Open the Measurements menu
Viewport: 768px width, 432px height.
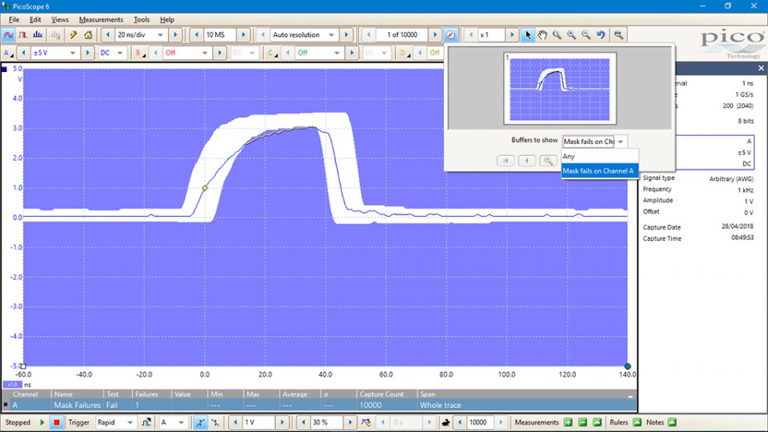click(101, 19)
